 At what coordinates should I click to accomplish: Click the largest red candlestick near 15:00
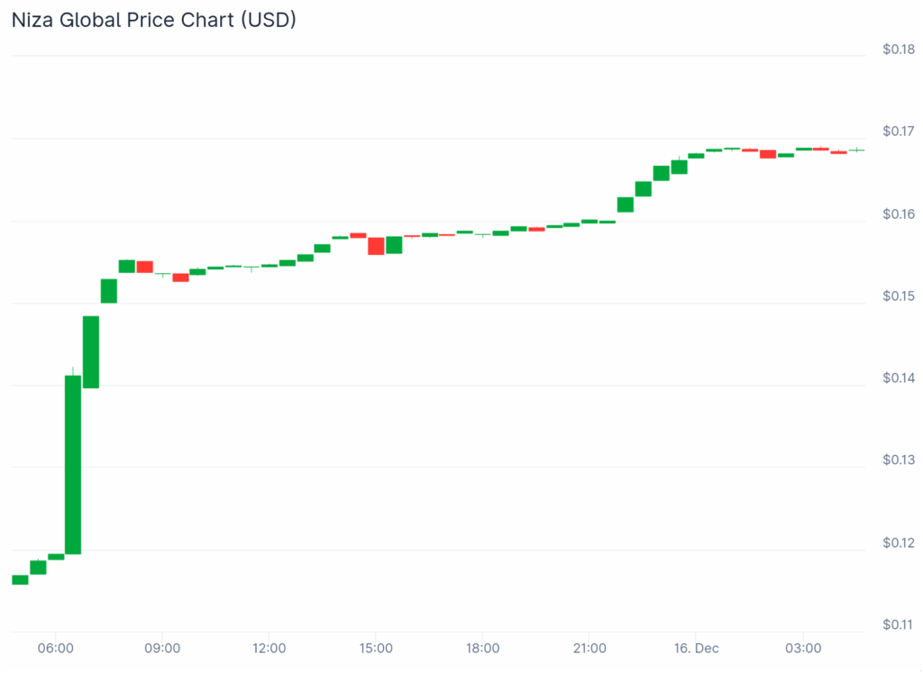pyautogui.click(x=376, y=245)
